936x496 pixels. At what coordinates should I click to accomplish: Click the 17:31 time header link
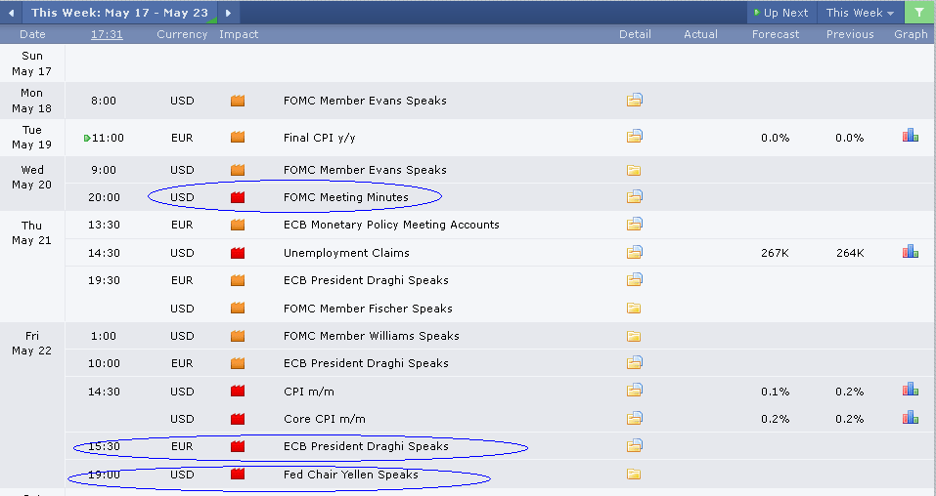pos(107,34)
